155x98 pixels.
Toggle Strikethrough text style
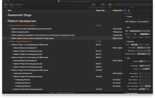141,37
